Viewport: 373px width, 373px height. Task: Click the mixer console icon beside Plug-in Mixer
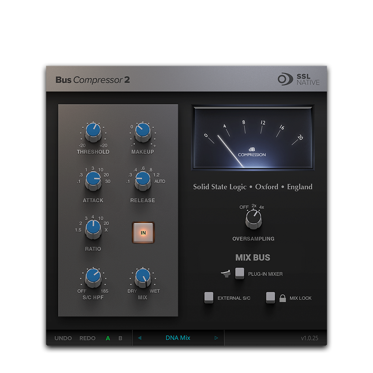(x=226, y=273)
